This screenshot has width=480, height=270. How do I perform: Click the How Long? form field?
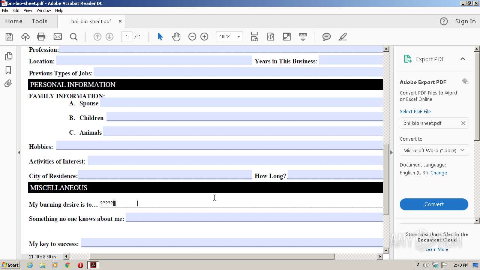coord(335,175)
